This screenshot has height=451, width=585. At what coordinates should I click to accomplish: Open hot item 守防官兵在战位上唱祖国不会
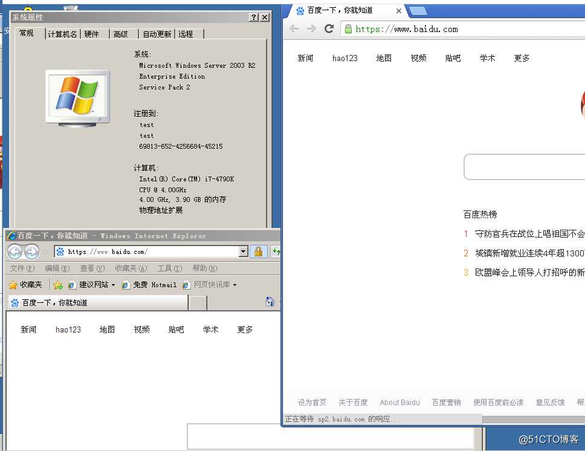point(530,234)
